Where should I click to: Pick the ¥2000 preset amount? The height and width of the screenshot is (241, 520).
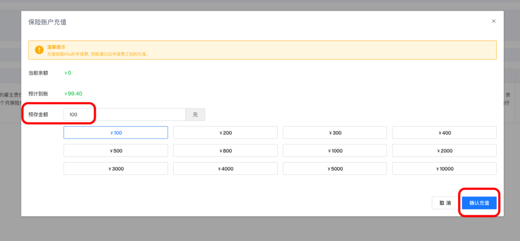tap(444, 151)
